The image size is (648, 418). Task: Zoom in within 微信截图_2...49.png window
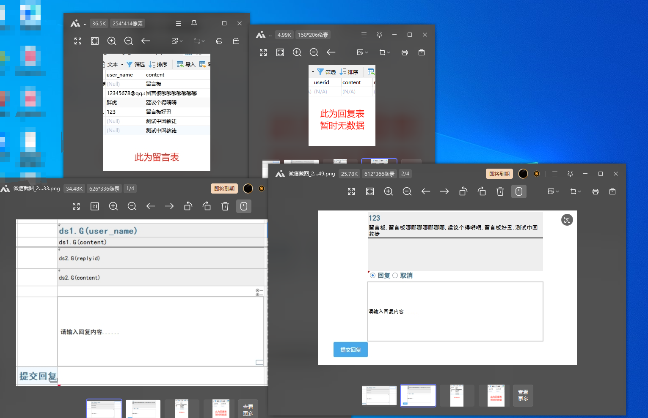coord(389,191)
